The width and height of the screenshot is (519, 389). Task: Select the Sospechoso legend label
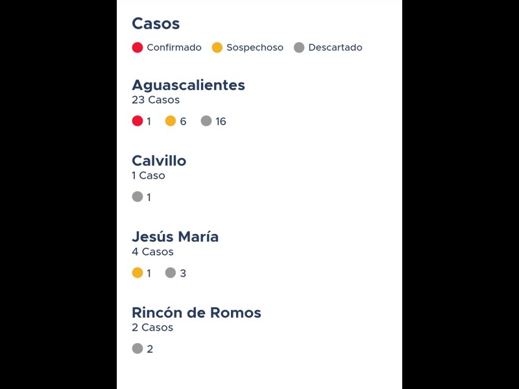(x=254, y=47)
